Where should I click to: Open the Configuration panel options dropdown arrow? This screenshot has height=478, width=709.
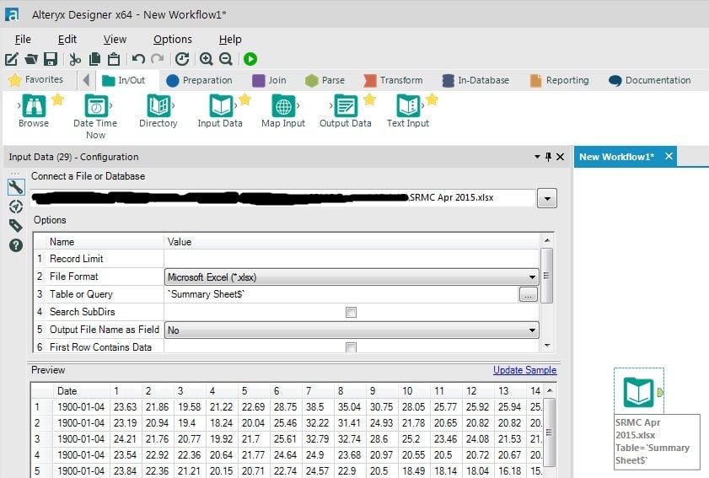[537, 157]
